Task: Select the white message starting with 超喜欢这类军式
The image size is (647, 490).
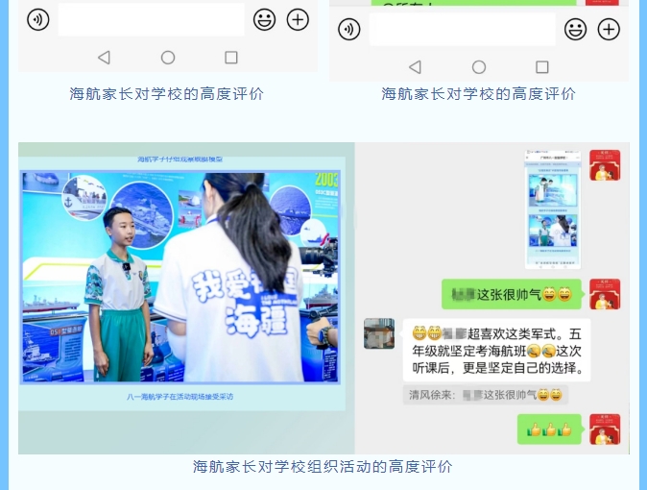Action: pyautogui.click(x=496, y=350)
